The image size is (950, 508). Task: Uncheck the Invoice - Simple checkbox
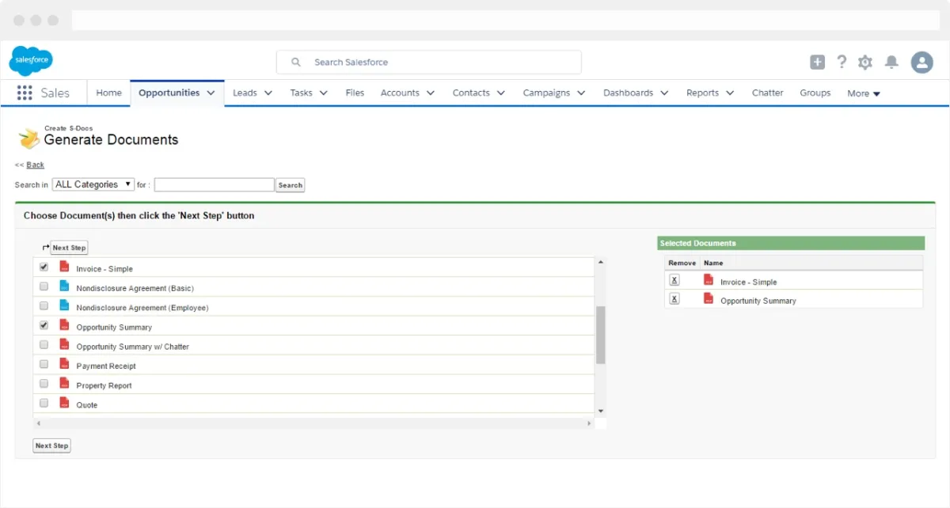coord(44,267)
